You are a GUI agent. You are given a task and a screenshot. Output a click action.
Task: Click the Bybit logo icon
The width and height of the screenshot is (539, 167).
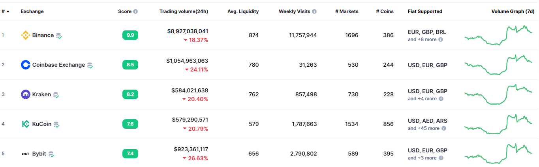coord(25,154)
